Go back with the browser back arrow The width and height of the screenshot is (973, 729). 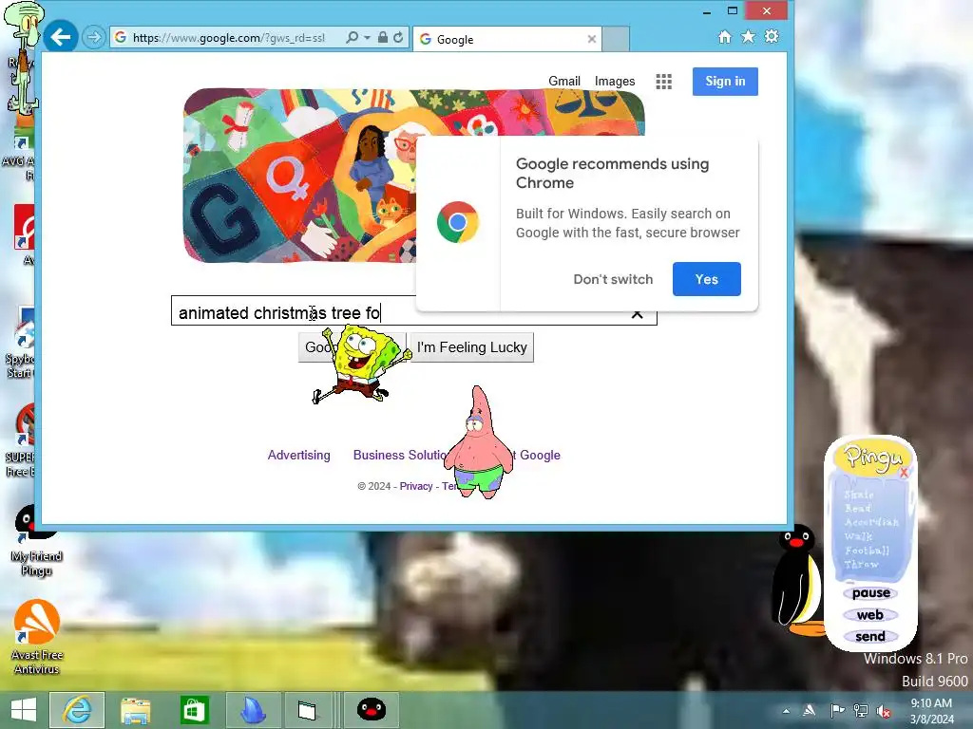61,37
